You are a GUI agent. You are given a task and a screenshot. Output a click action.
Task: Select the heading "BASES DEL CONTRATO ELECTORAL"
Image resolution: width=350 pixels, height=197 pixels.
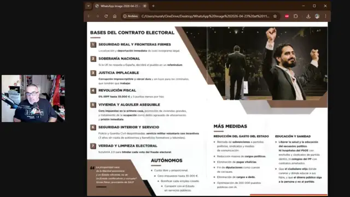pyautogui.click(x=132, y=33)
